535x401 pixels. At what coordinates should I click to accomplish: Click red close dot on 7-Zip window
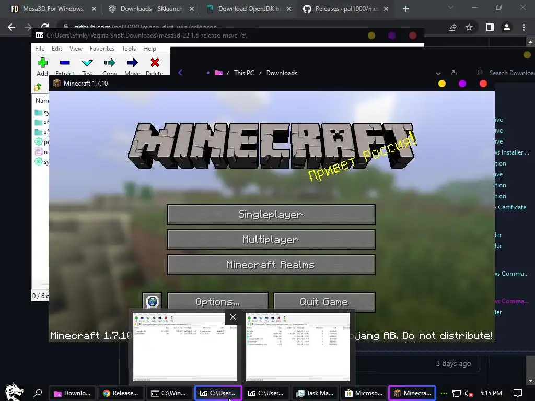(x=413, y=36)
